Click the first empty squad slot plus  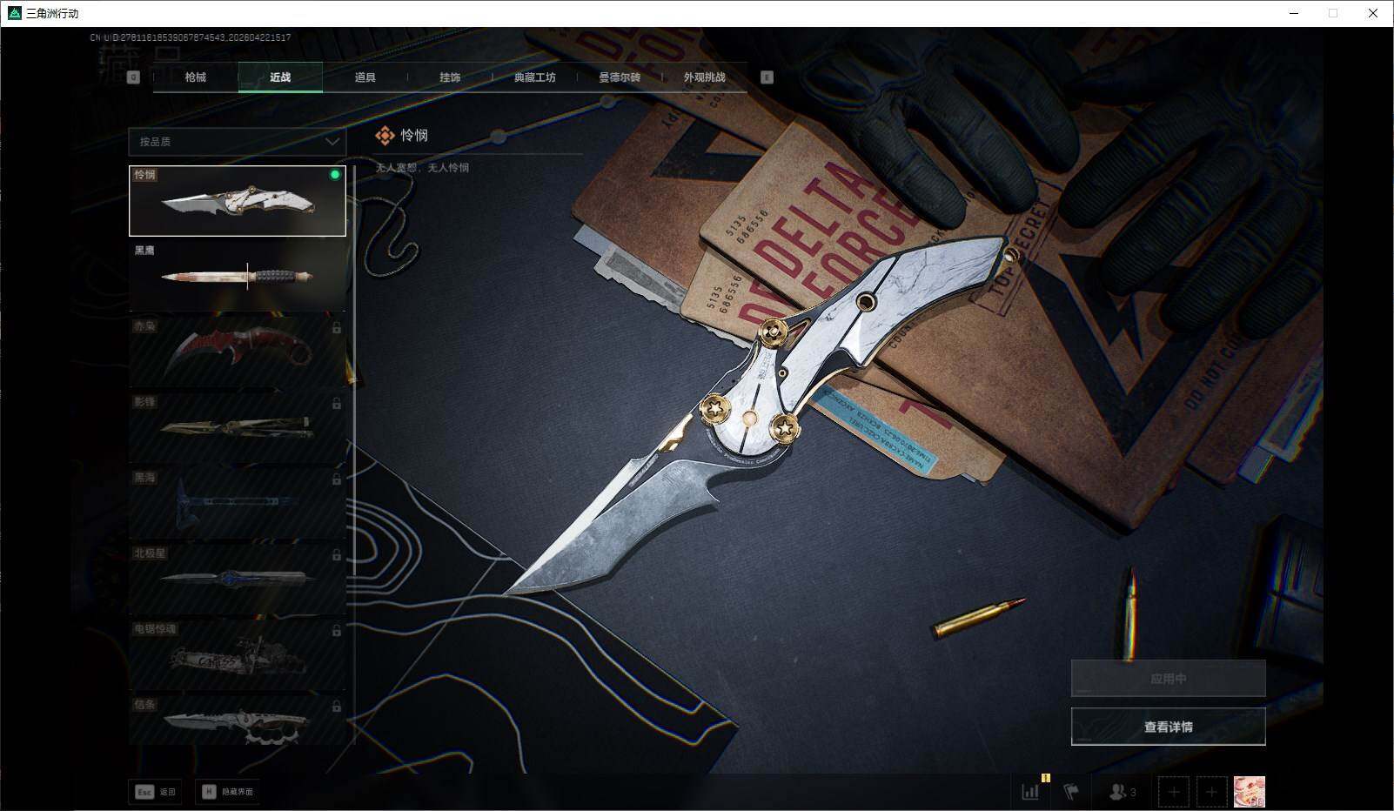tap(1174, 792)
